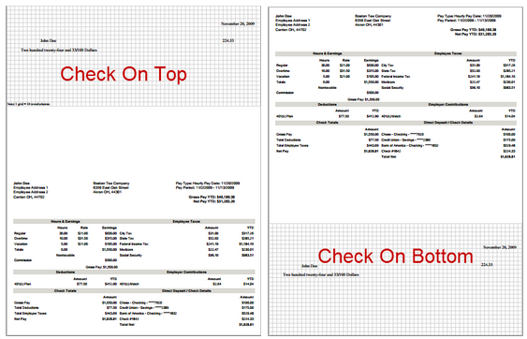
Task: Click written amount line on the top check
Action: coord(59,51)
